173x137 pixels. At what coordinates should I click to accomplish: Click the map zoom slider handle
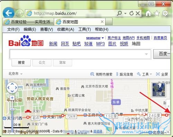pyautogui.click(x=12, y=109)
